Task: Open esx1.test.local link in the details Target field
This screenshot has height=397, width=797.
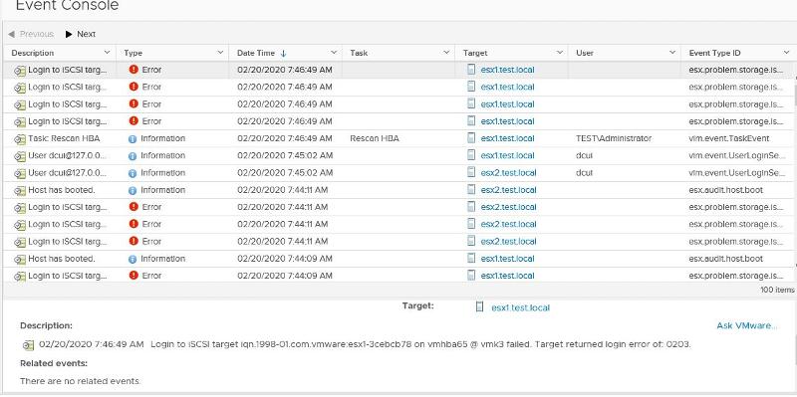Action: point(520,307)
